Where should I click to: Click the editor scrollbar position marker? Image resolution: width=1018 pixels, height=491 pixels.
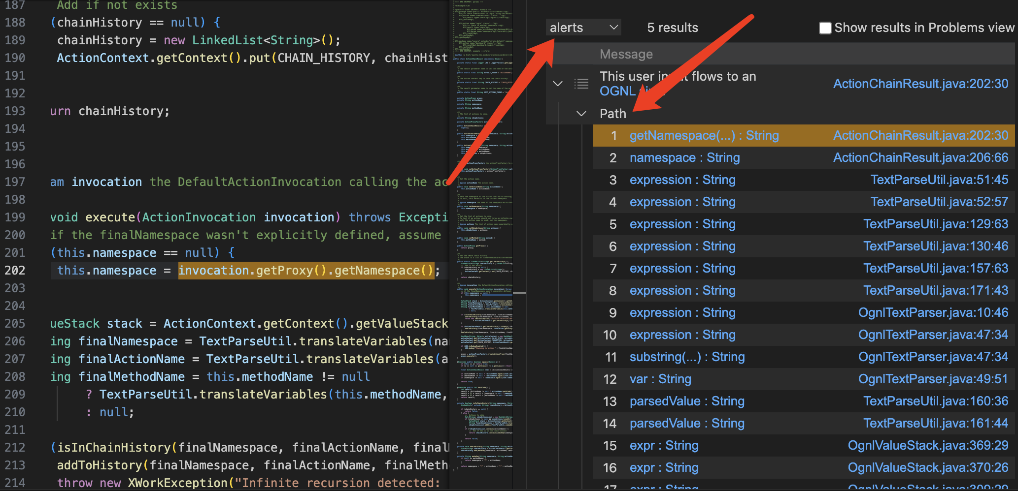519,293
